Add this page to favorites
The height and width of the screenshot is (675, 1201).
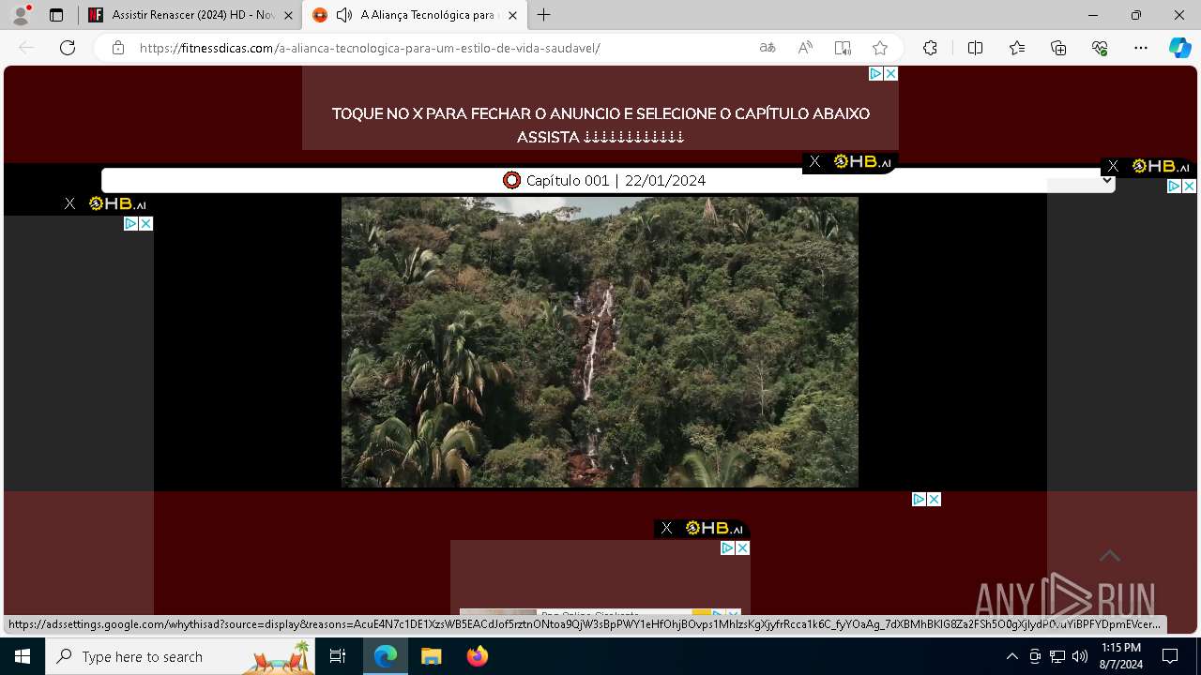click(880, 48)
